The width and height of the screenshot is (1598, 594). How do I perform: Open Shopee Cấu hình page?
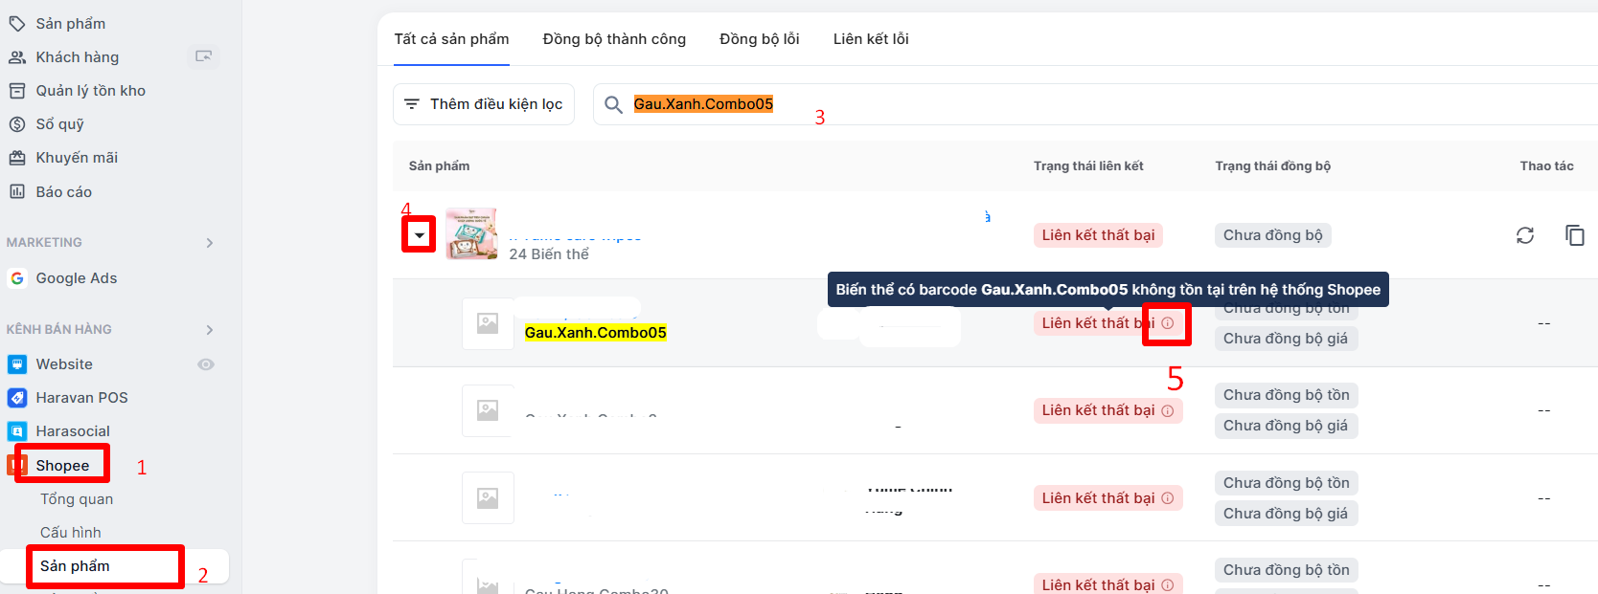tap(71, 533)
